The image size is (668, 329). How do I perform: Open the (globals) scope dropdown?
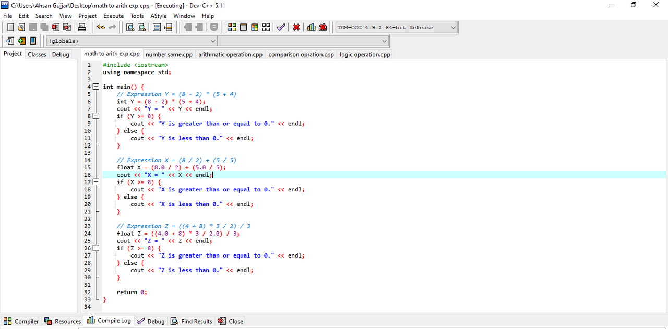(132, 41)
